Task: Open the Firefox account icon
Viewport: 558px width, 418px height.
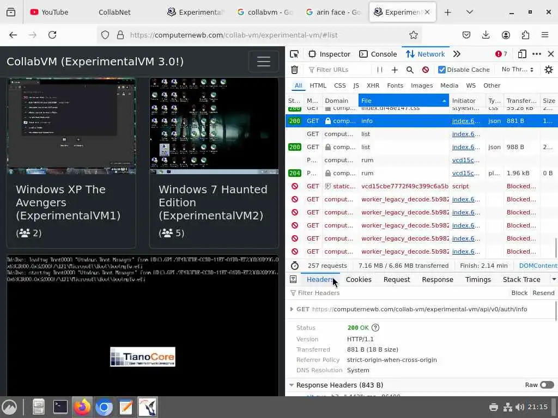Action: (x=506, y=35)
